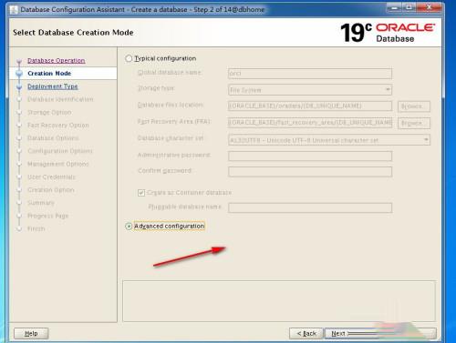The image size is (456, 343).
Task: Open the Database Operation step link
Action: pyautogui.click(x=57, y=60)
